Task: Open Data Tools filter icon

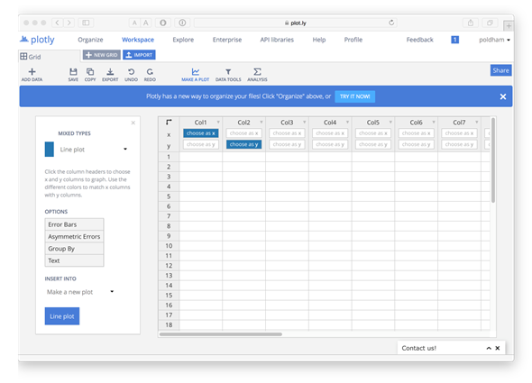Action: click(x=228, y=71)
